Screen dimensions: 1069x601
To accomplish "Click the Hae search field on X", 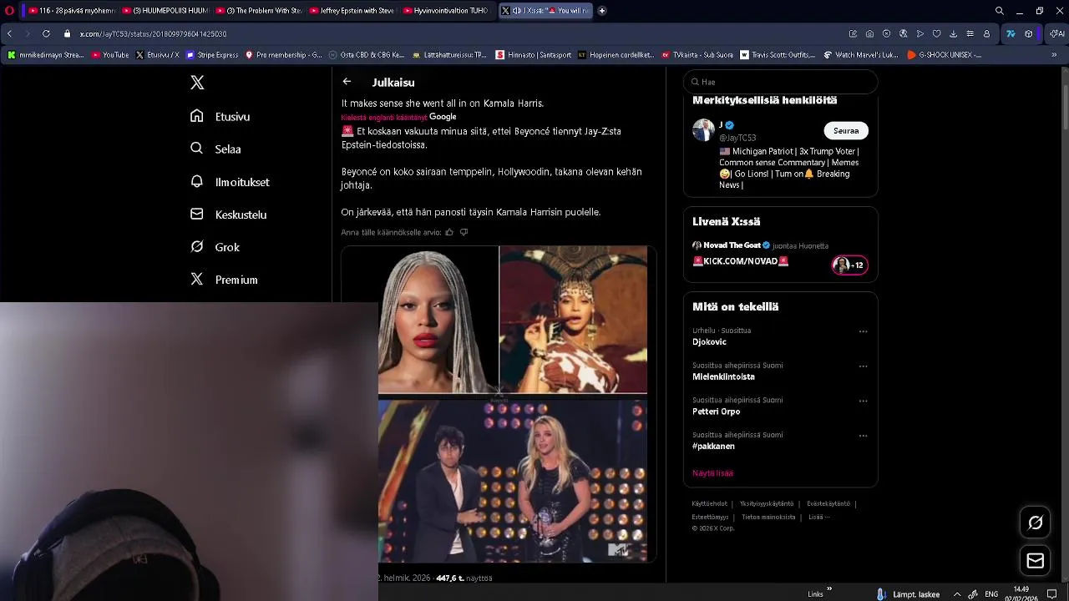I will click(781, 82).
